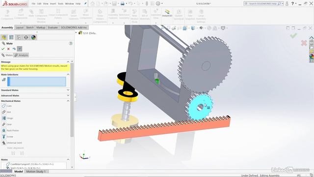
Task: Open the Sketch ribbon tab
Action: pos(30,28)
